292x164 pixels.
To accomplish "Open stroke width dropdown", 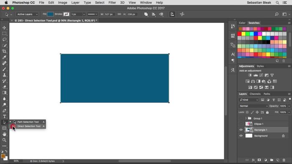I will click(84, 14).
